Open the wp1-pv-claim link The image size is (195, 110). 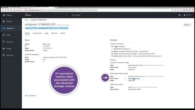point(132,67)
